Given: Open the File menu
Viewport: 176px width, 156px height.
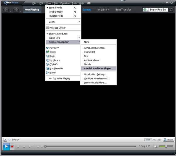Looking at the screenshot, I should point(34,3).
